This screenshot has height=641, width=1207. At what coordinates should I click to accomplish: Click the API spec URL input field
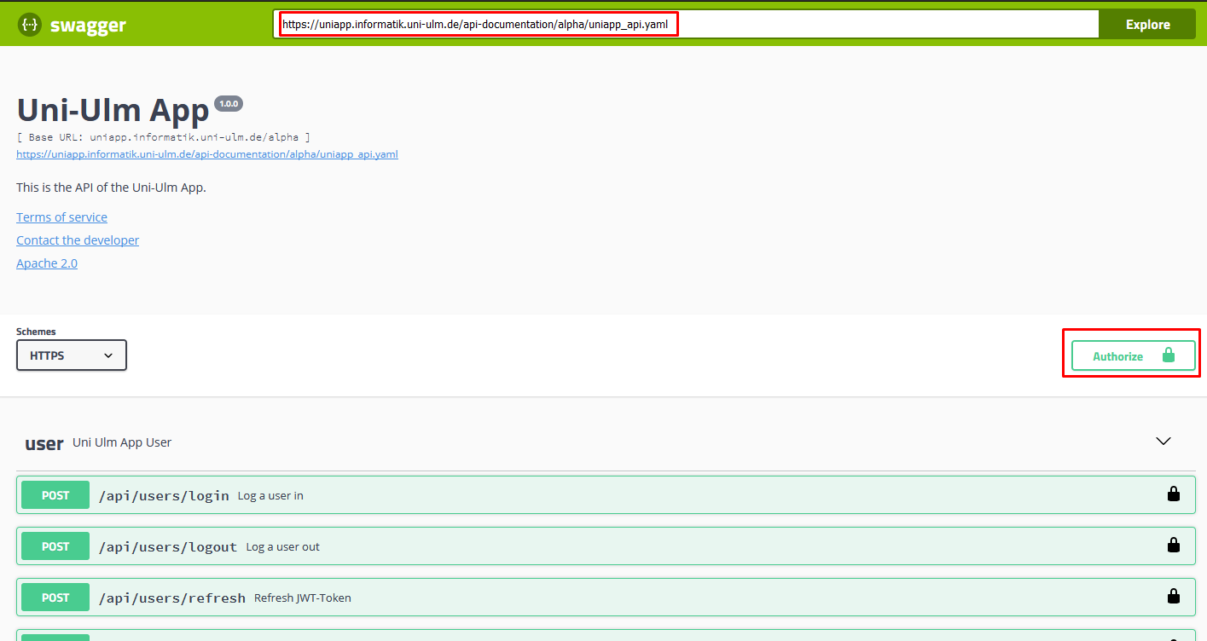point(687,25)
